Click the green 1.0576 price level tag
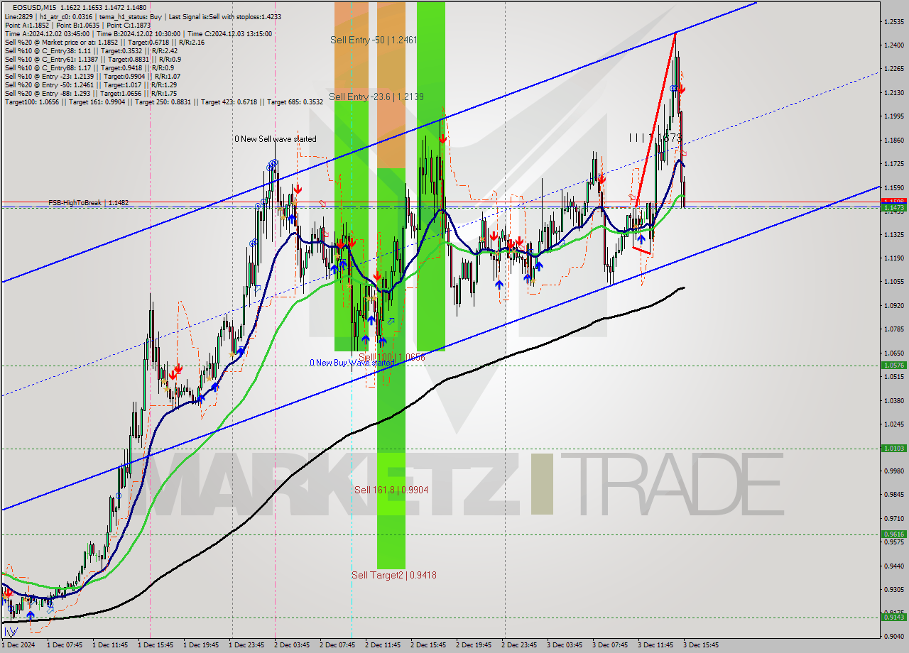 click(893, 366)
